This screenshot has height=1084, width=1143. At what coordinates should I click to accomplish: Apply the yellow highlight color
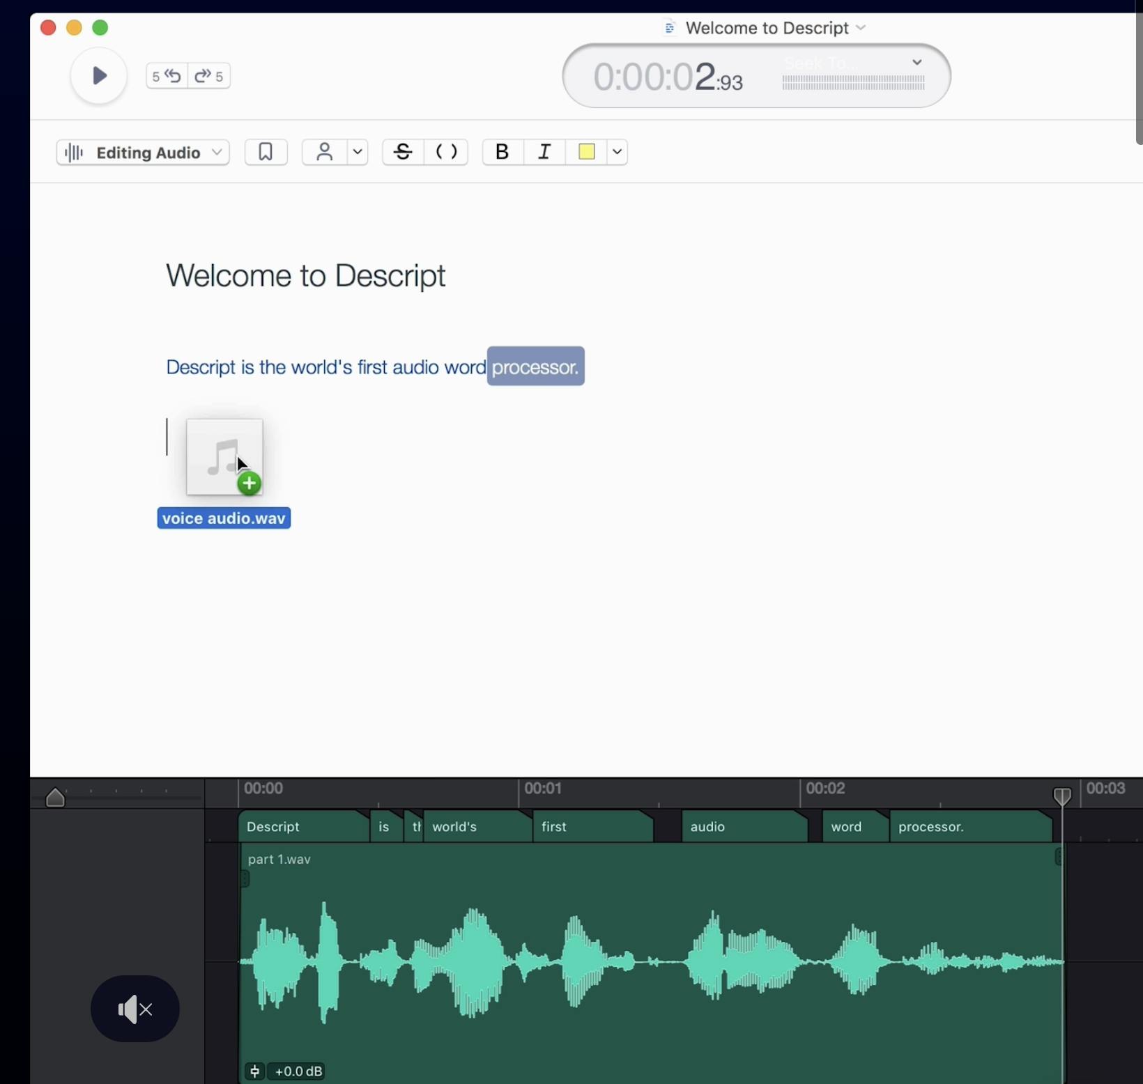pyautogui.click(x=587, y=152)
